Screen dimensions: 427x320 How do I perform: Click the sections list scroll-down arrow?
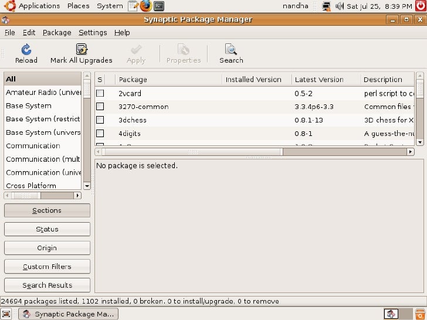(87, 186)
